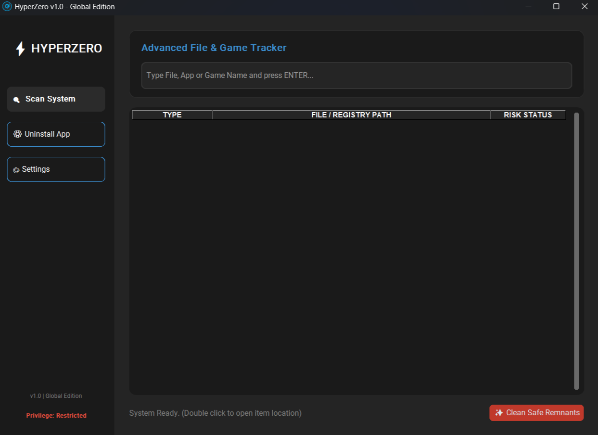Screen dimensions: 598x435
Task: Click the HyperZero logo in the title bar
Action: (x=6, y=6)
